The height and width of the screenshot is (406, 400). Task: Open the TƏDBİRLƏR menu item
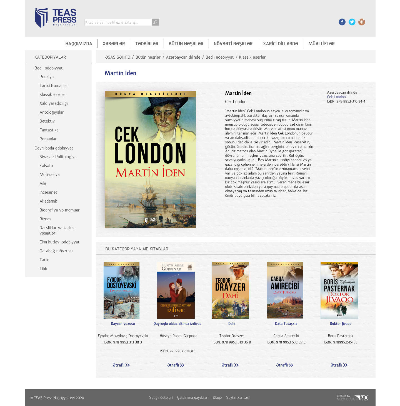[147, 44]
